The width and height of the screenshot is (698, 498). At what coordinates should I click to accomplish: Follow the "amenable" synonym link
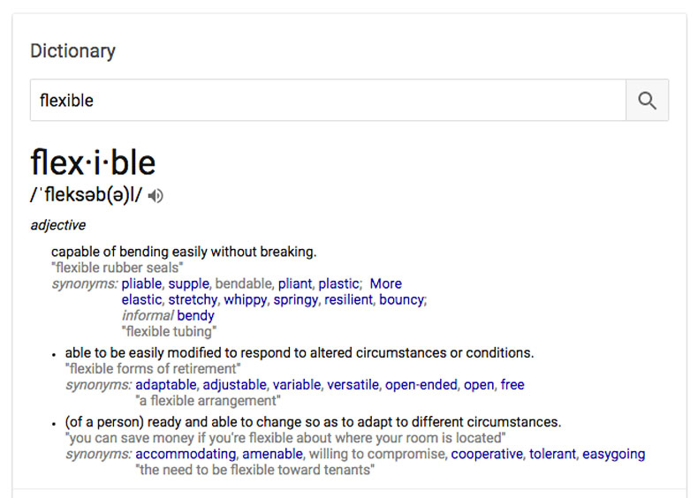point(272,454)
